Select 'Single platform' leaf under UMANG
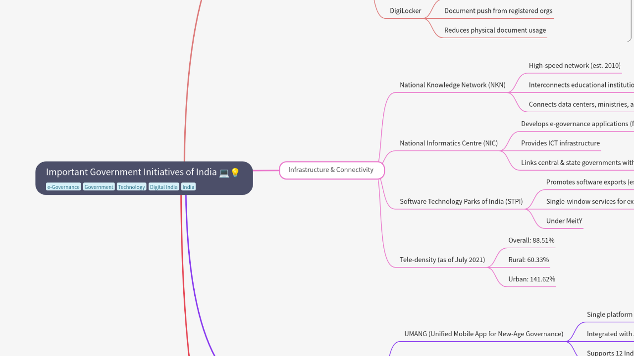Viewport: 634px width, 356px height. (x=610, y=314)
